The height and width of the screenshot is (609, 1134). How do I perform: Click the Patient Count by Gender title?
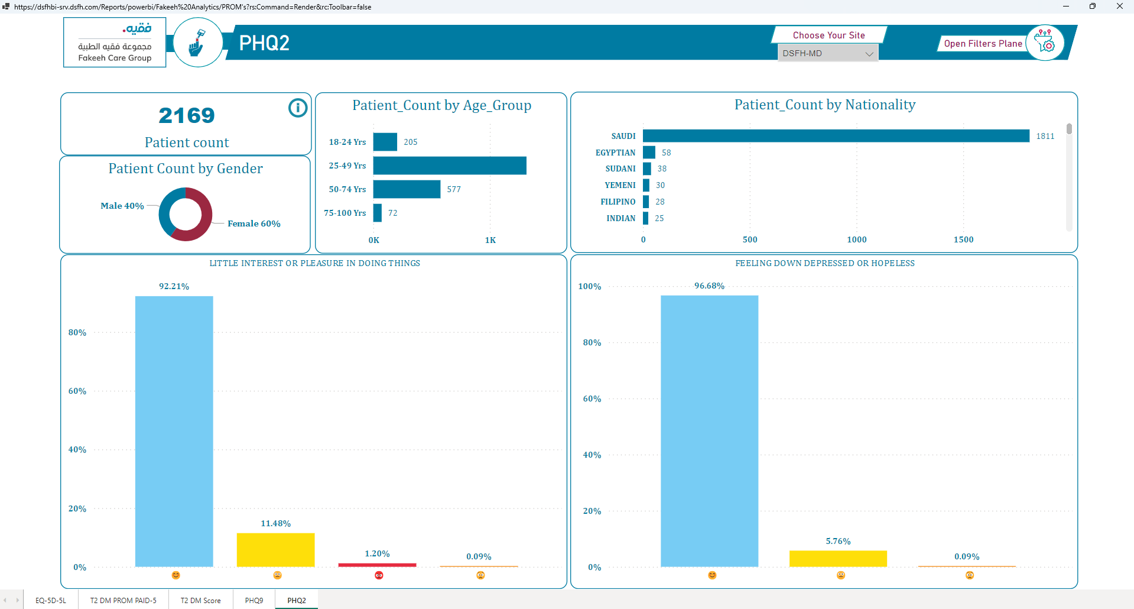pyautogui.click(x=186, y=169)
